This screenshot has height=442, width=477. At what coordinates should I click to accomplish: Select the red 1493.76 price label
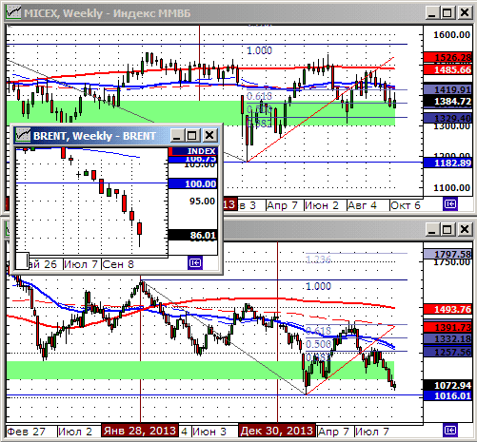(448, 309)
